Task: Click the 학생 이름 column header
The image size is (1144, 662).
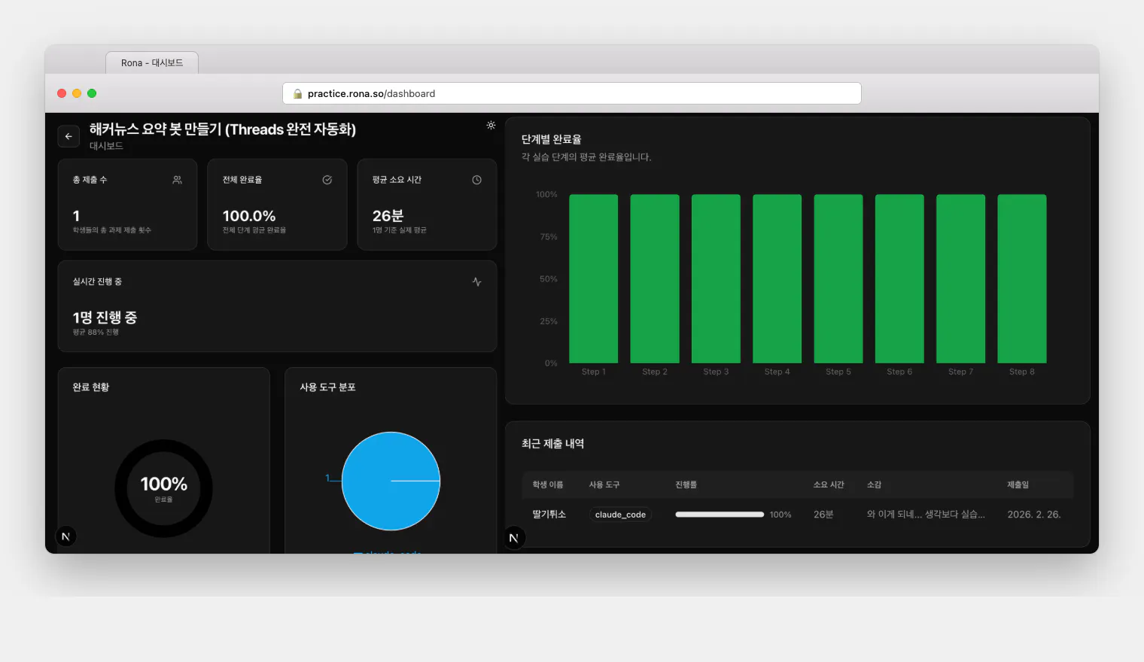Action: [548, 484]
